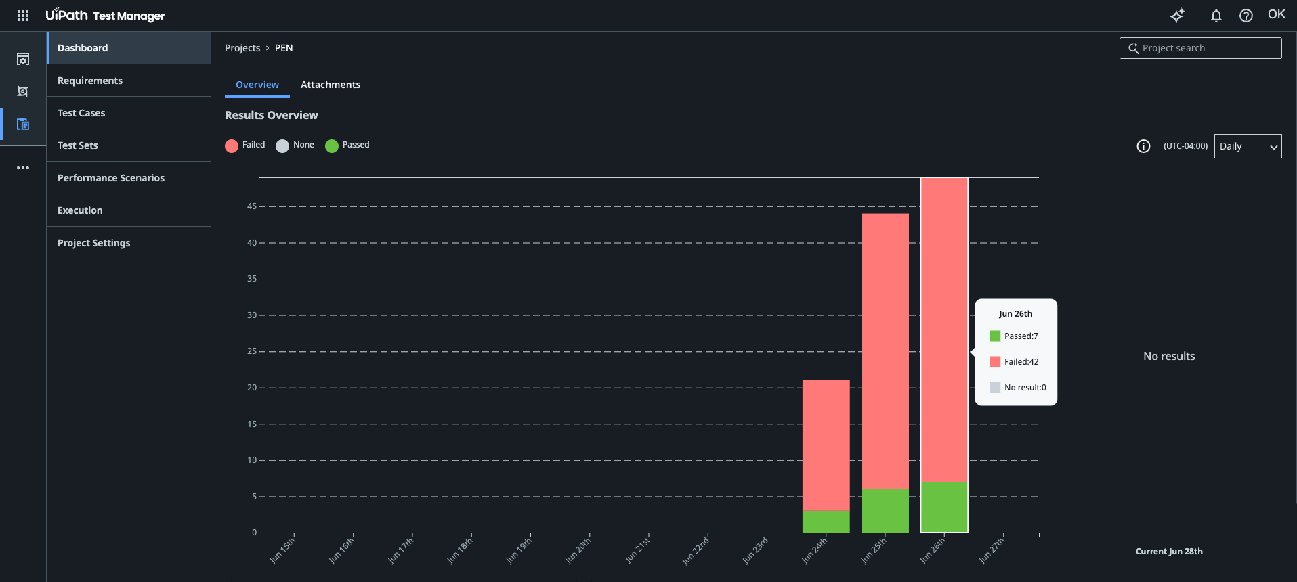
Task: Open the help question mark icon
Action: point(1246,15)
